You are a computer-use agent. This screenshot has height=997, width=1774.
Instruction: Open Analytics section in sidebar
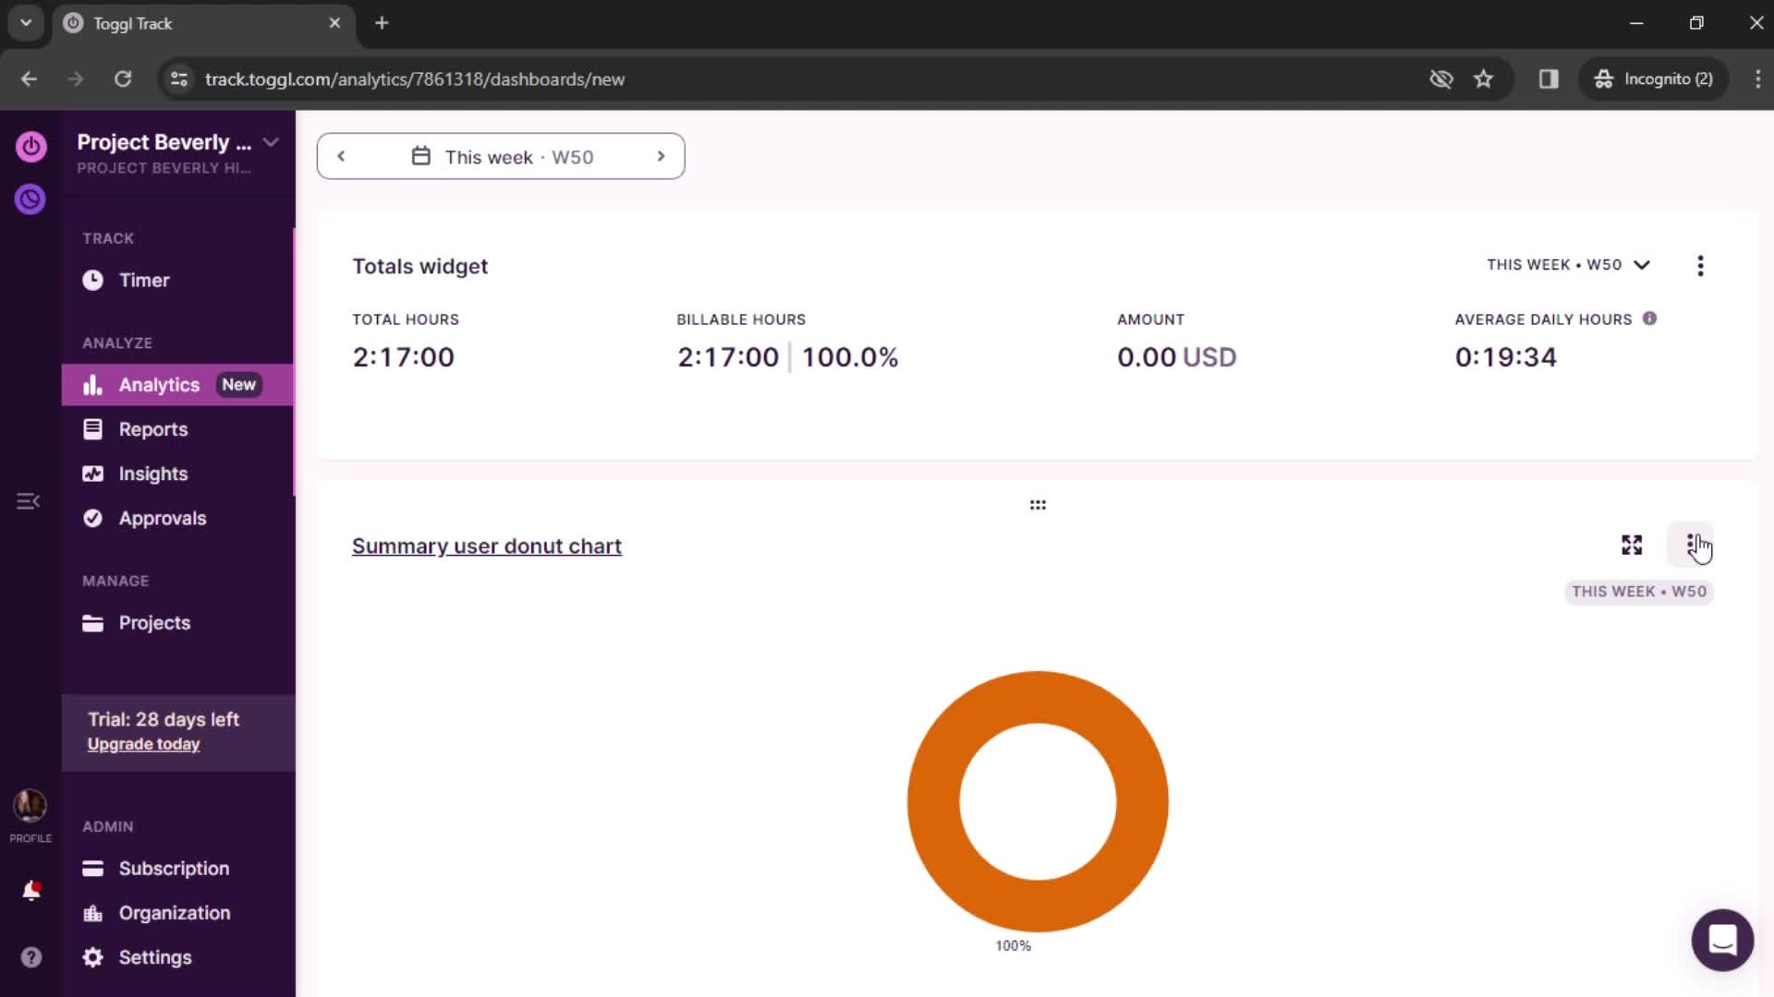[x=160, y=383]
